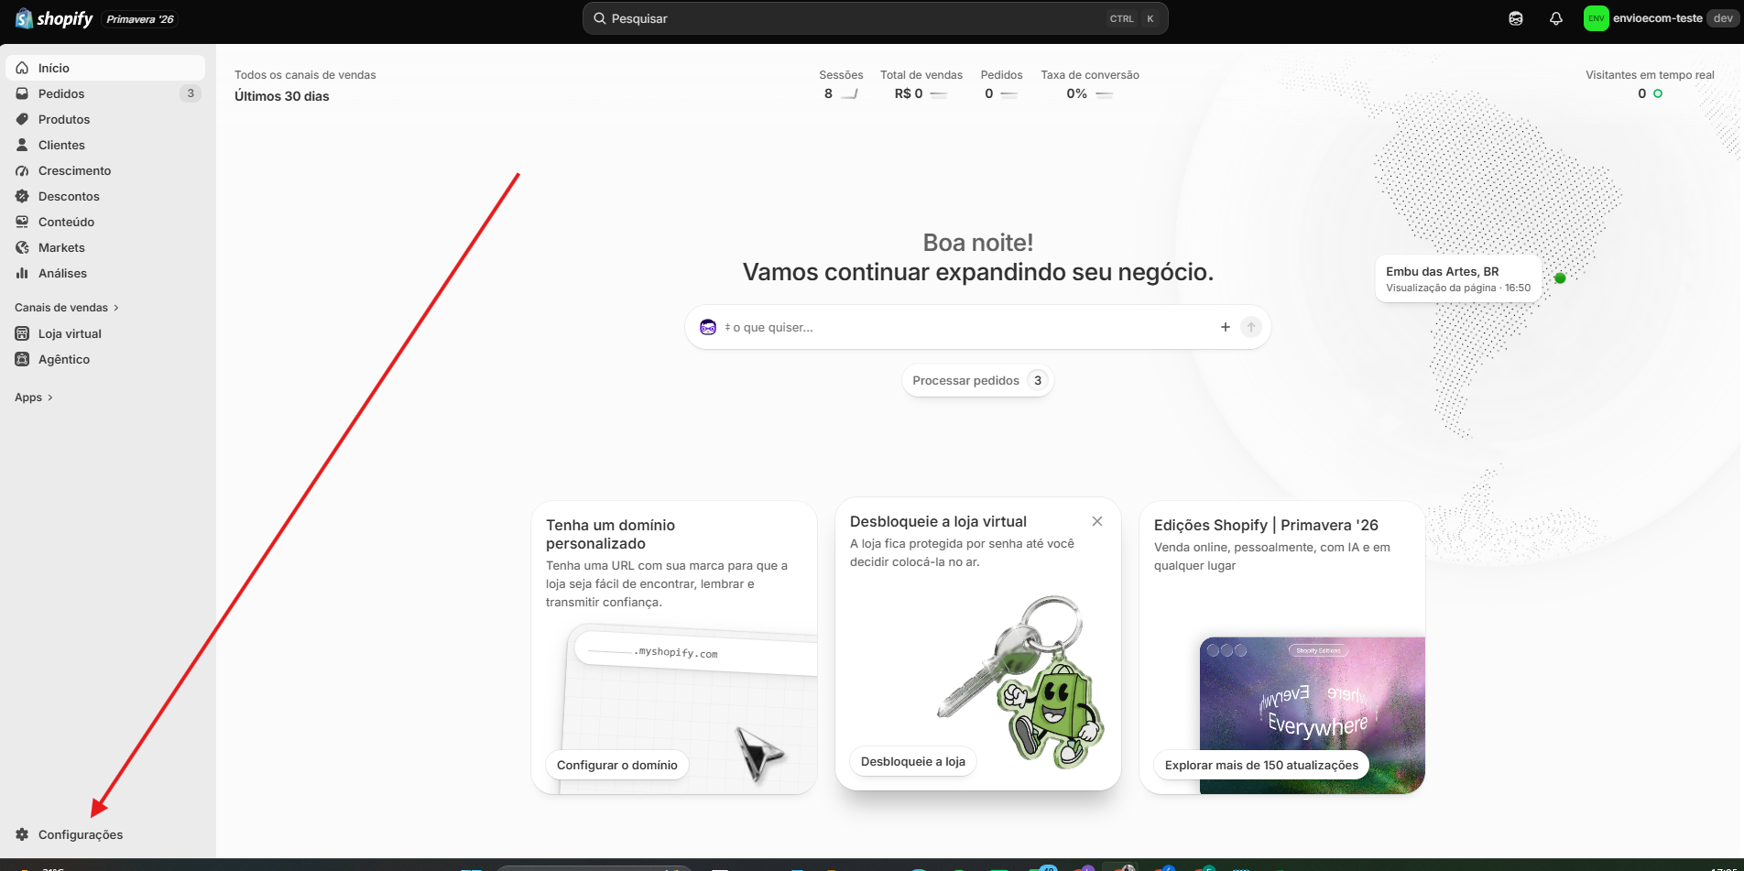Click the Desbloqueie a loja button
1744x871 pixels.
pyautogui.click(x=913, y=761)
